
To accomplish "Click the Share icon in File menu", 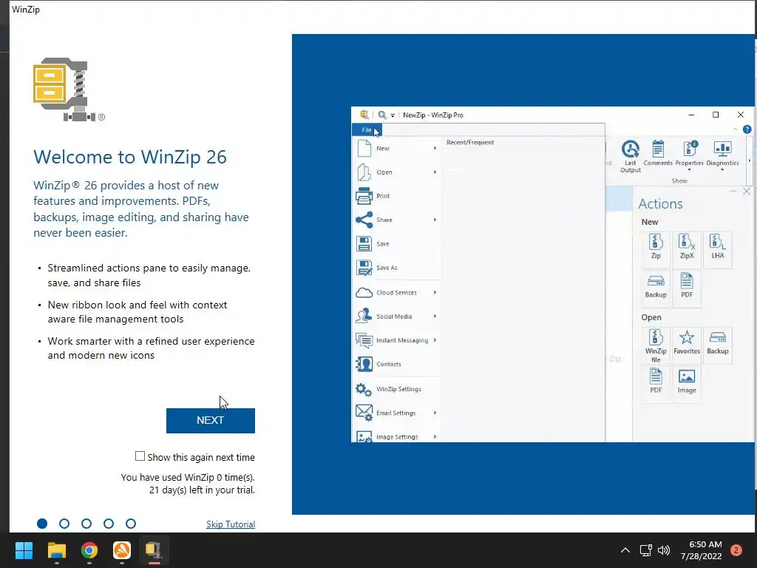I will click(364, 220).
